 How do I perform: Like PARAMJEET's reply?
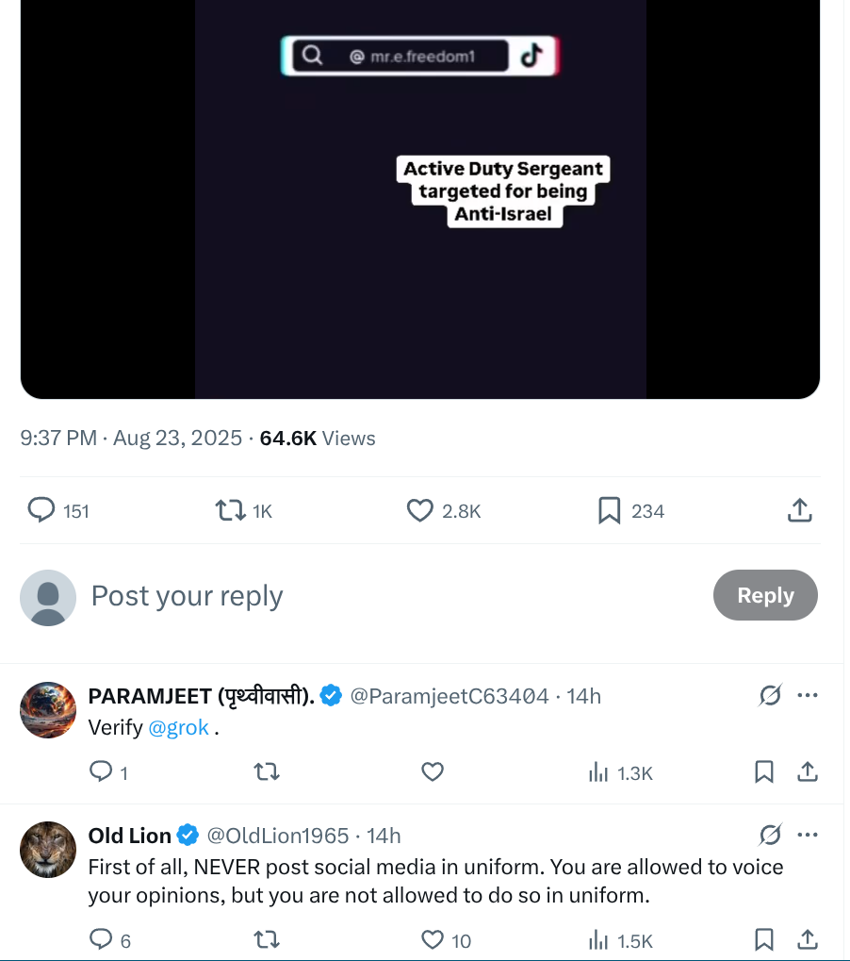(433, 773)
